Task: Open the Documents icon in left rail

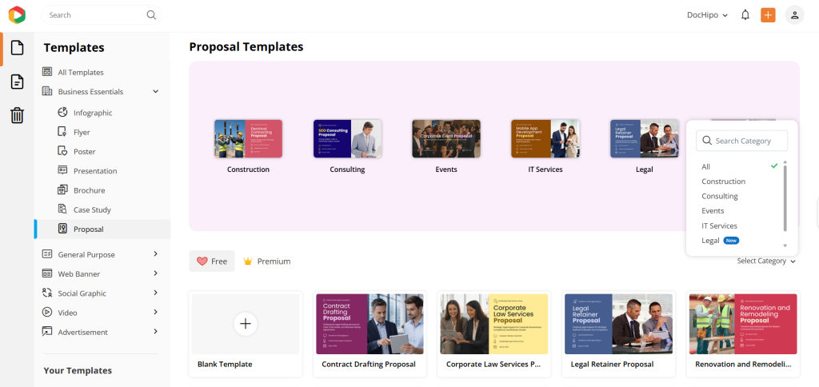Action: (18, 82)
